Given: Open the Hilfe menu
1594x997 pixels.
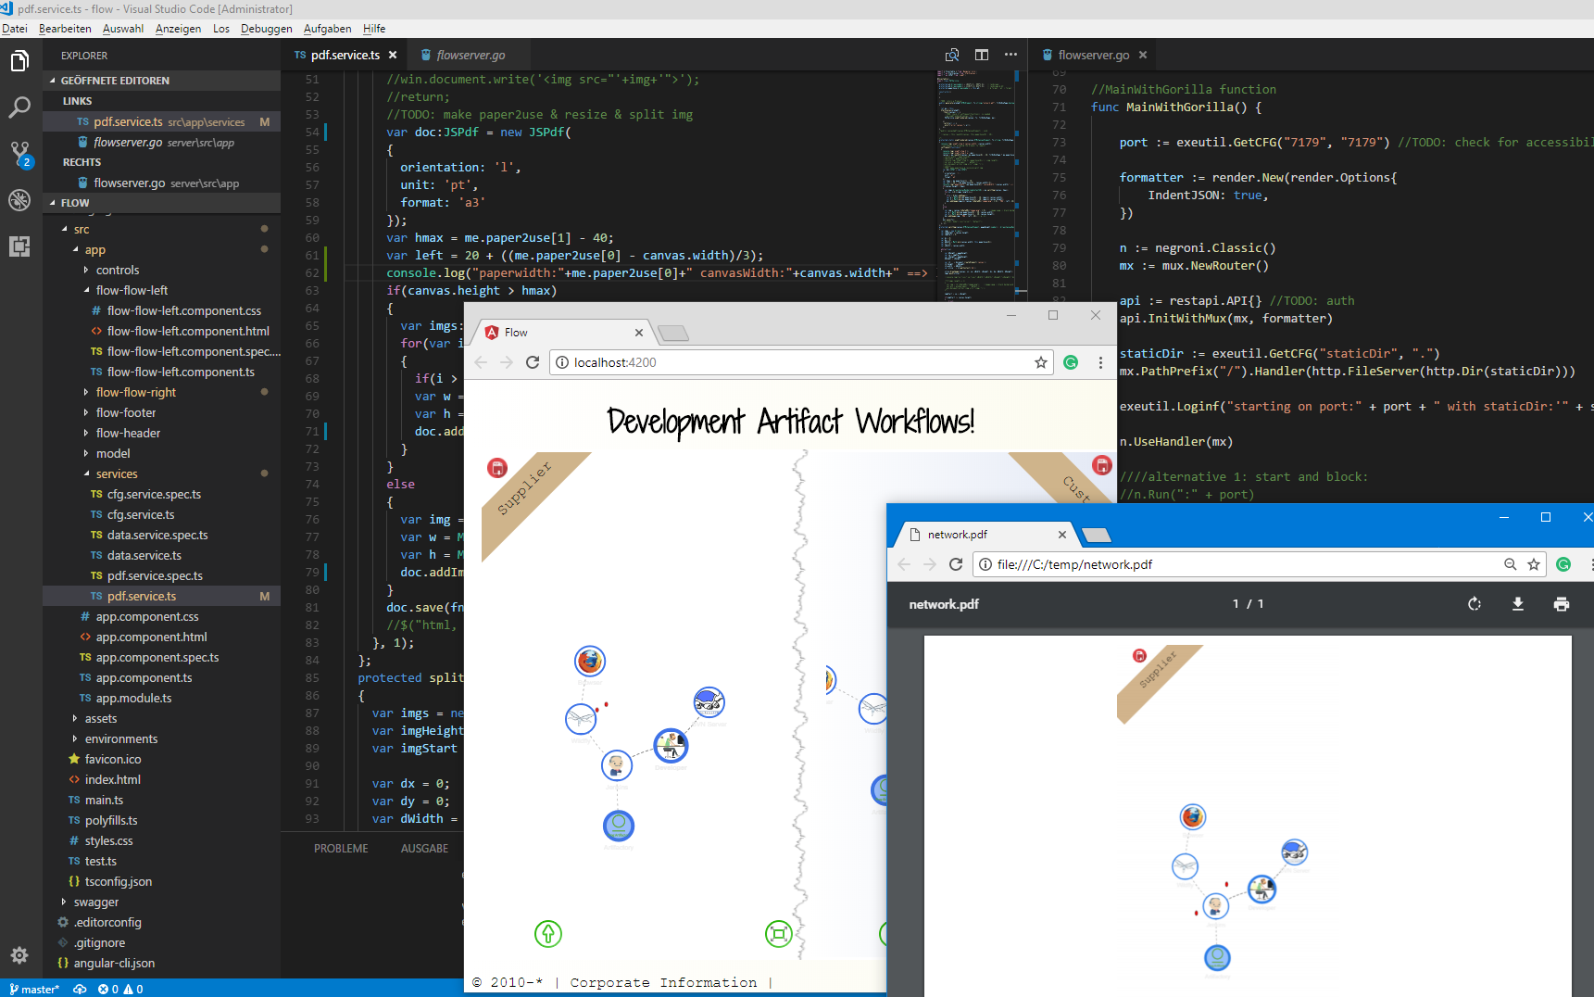Looking at the screenshot, I should pos(374,29).
